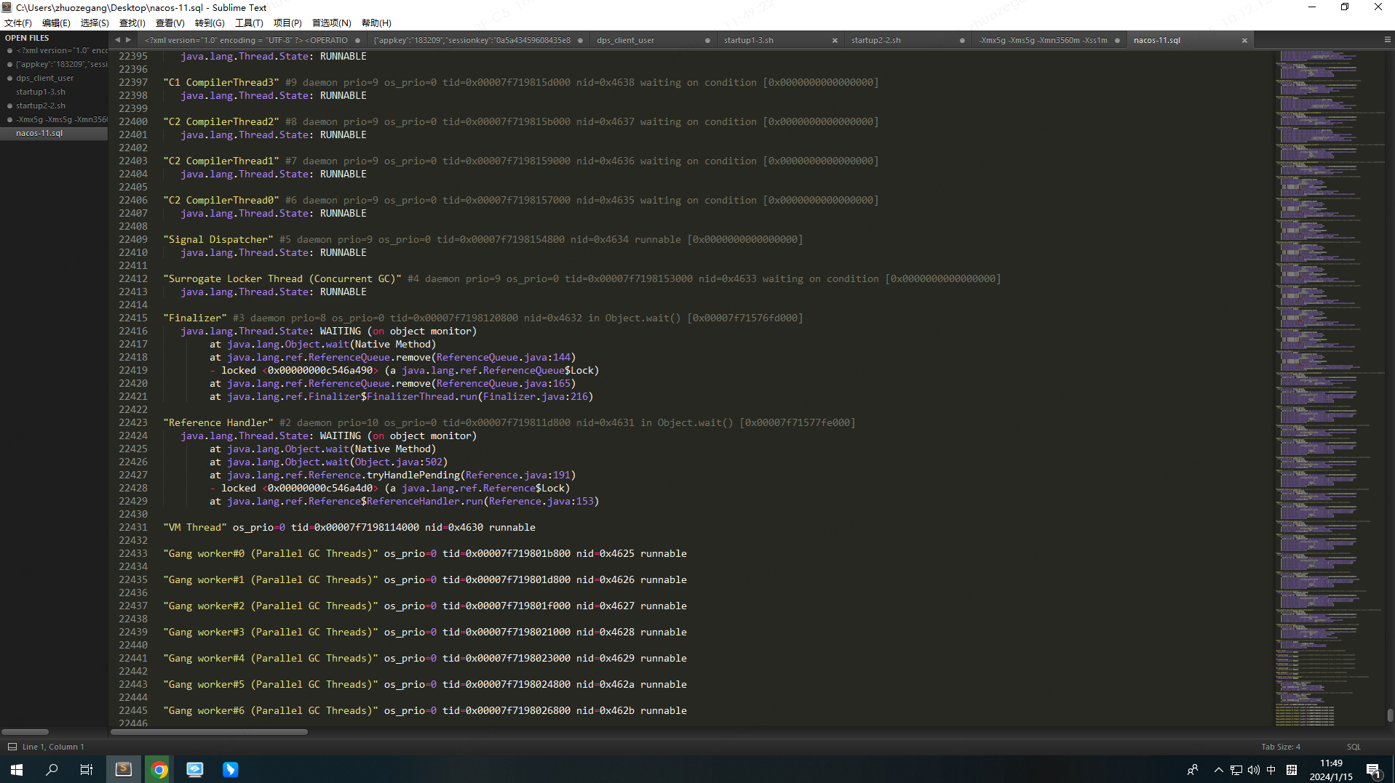Open the People icon in system tray
1395x783 pixels.
pos(1193,770)
